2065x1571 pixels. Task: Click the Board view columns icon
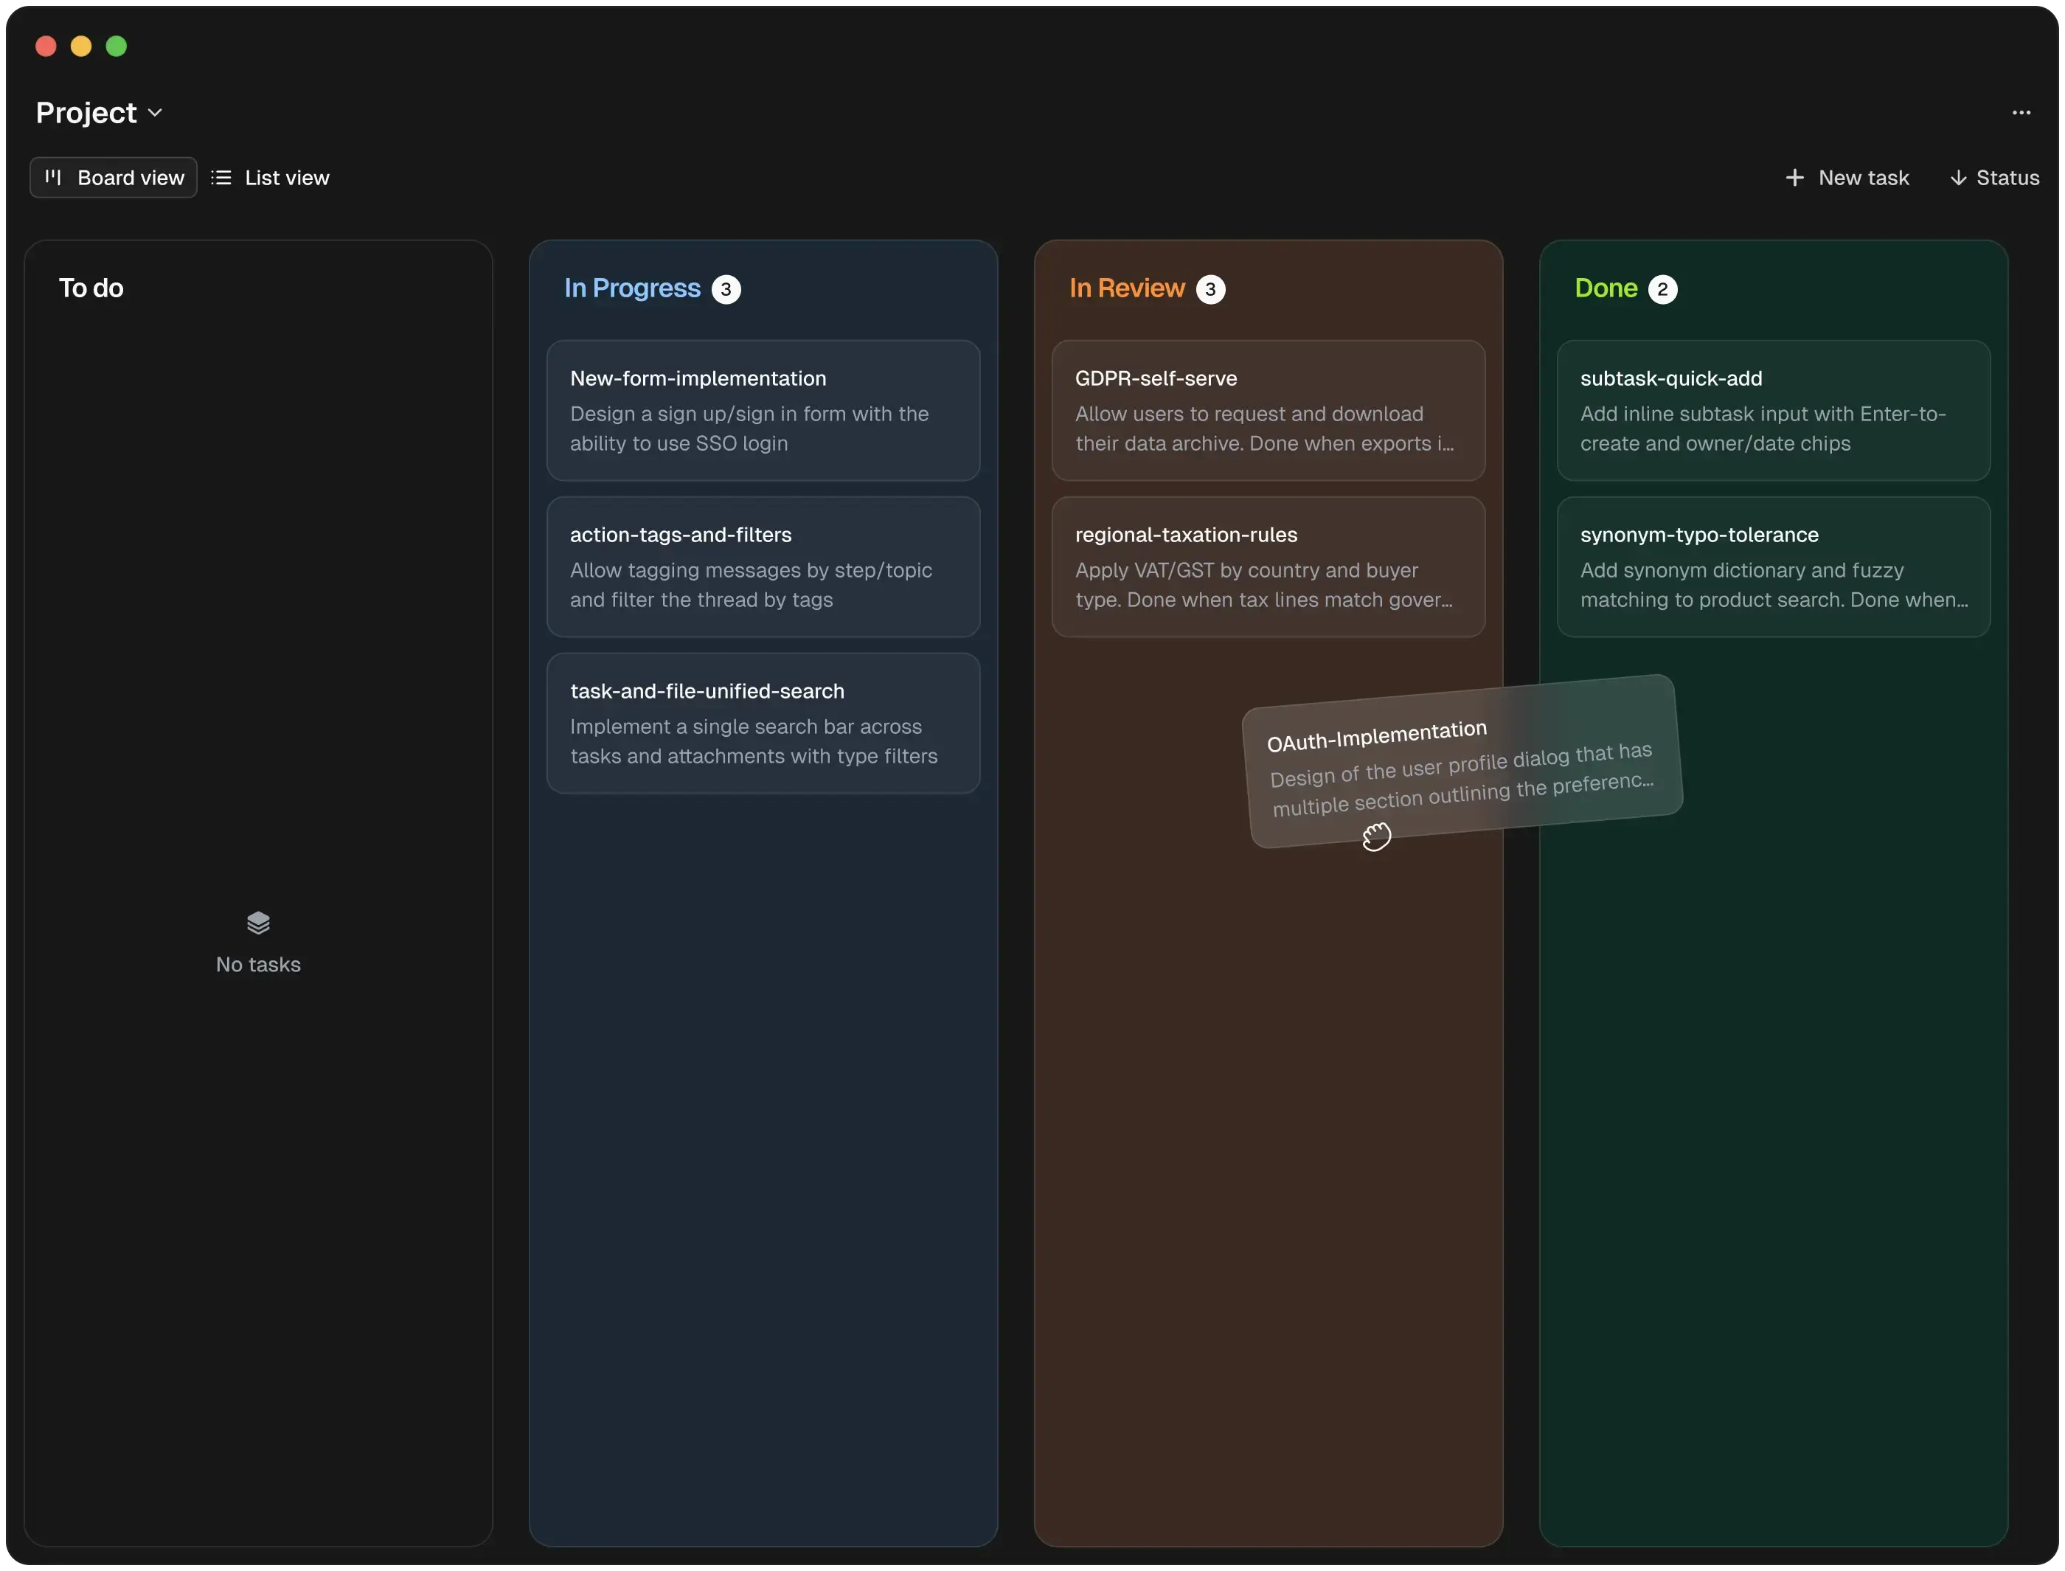(53, 177)
